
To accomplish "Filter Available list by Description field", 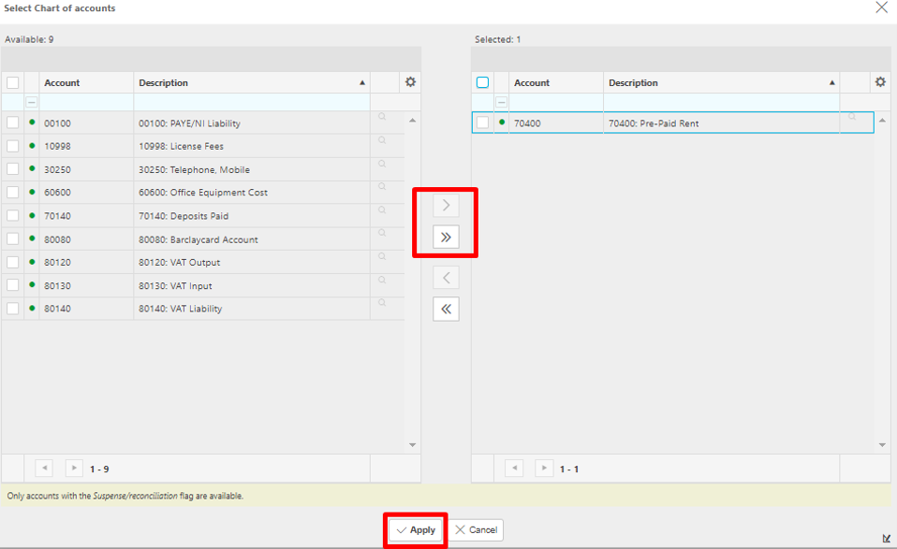I will point(252,102).
